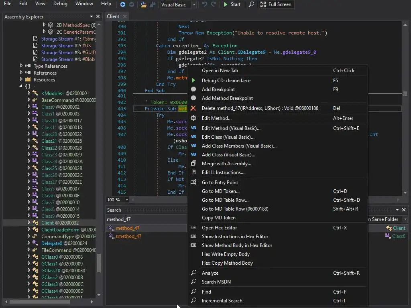The height and width of the screenshot is (308, 411).
Task: Select ClientLoaderForm in Assembly Explorer
Action: (x=60, y=230)
